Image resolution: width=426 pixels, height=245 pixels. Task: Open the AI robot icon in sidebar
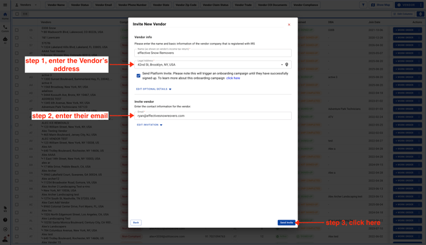pyautogui.click(x=5, y=40)
